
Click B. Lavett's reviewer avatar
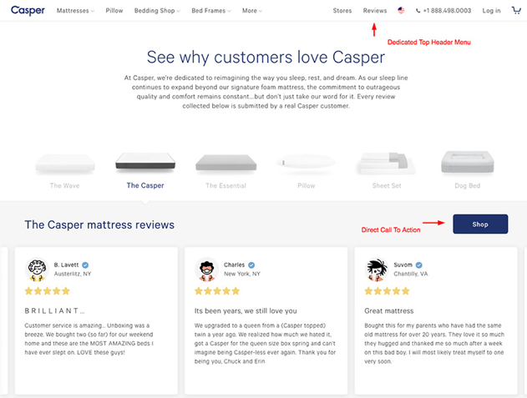37,270
